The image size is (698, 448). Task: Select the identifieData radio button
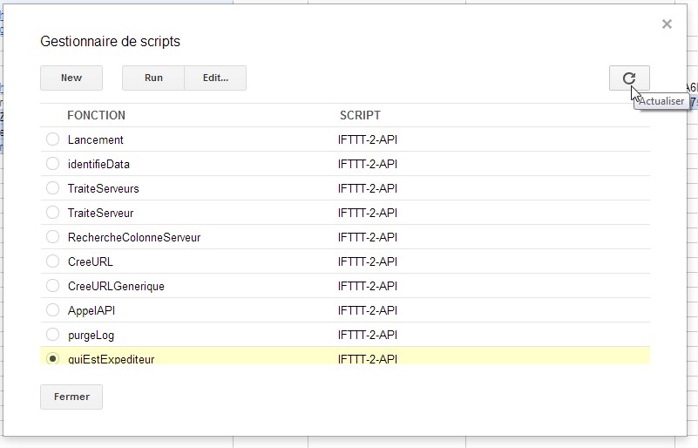pyautogui.click(x=53, y=164)
